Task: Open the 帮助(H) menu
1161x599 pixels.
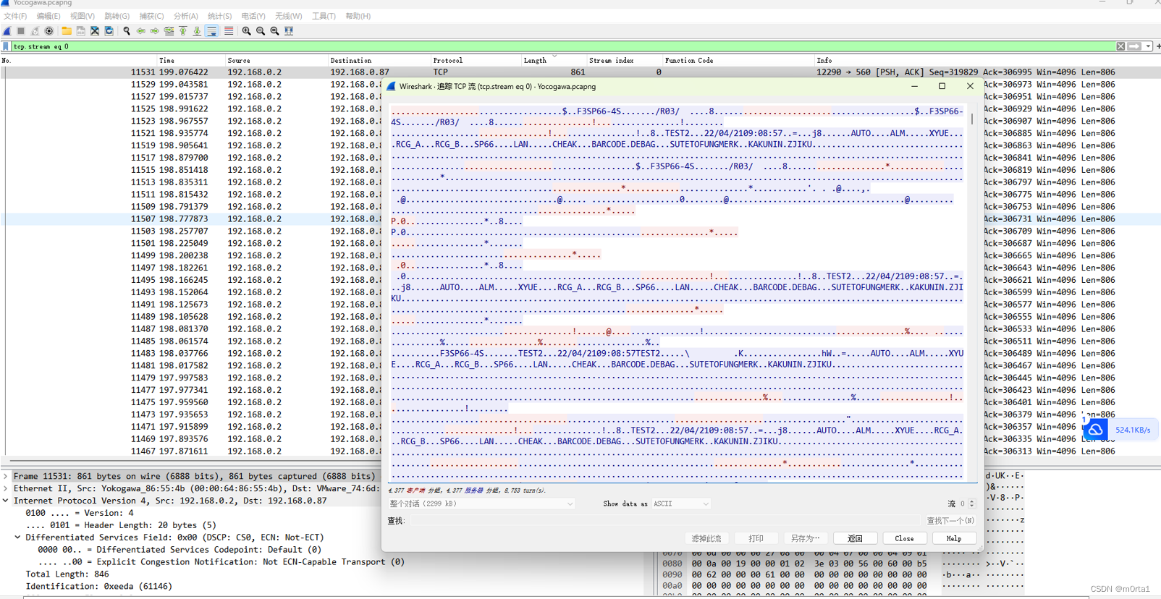Action: (358, 16)
